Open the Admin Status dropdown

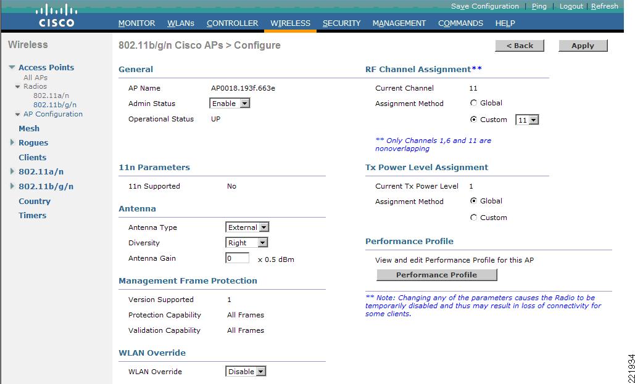tap(230, 104)
